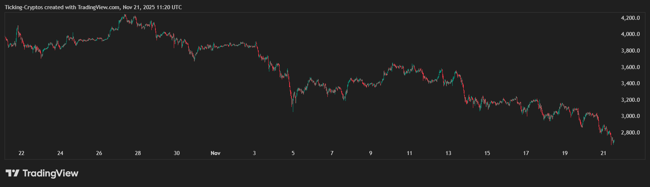
Task: Select date 22 on the time axis
Action: 21,153
